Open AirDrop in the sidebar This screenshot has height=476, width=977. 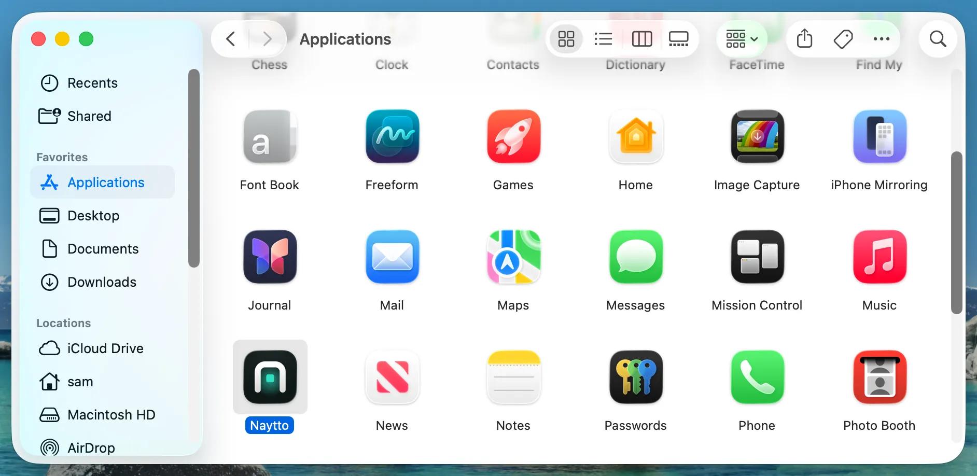(x=103, y=447)
